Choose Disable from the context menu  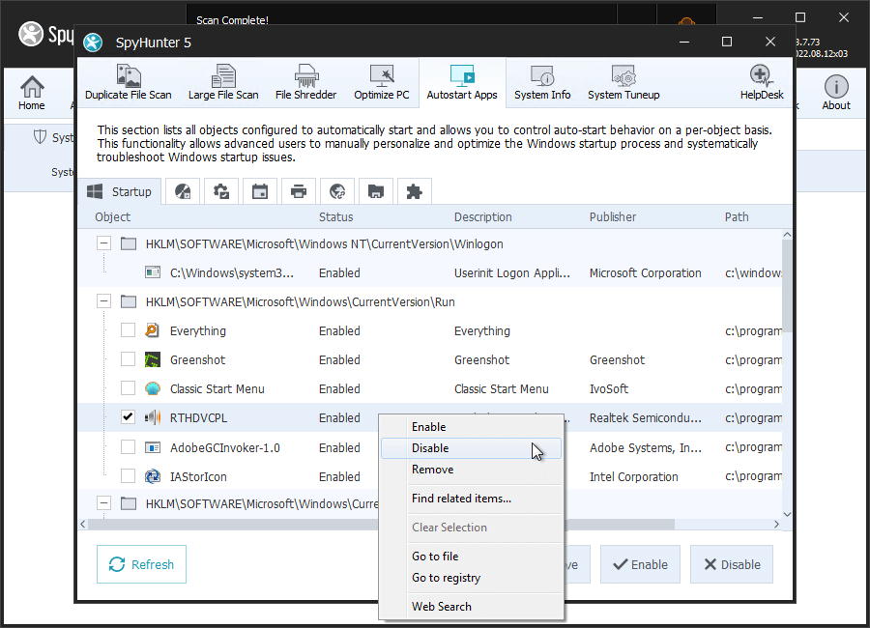point(430,448)
